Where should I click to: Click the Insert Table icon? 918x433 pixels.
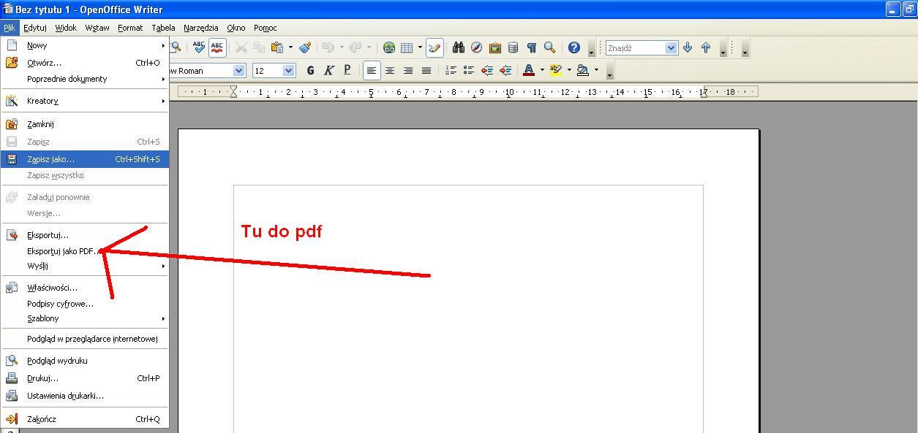(x=407, y=47)
